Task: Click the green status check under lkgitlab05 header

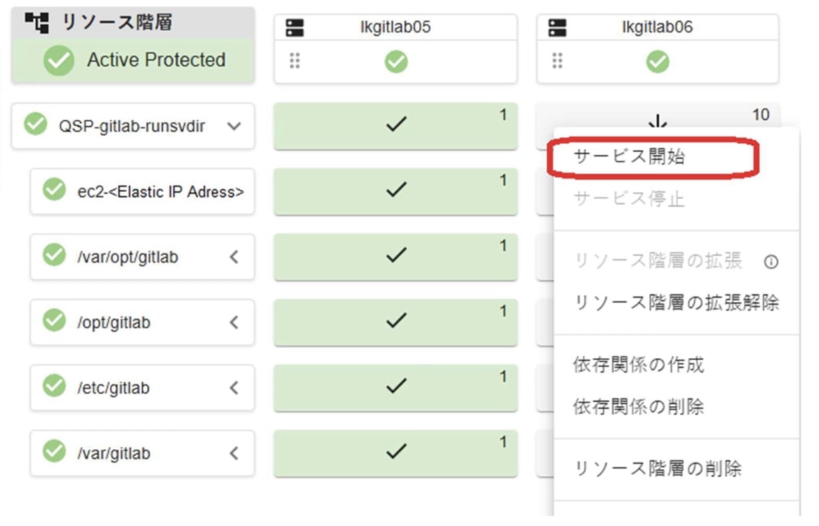Action: click(x=396, y=61)
